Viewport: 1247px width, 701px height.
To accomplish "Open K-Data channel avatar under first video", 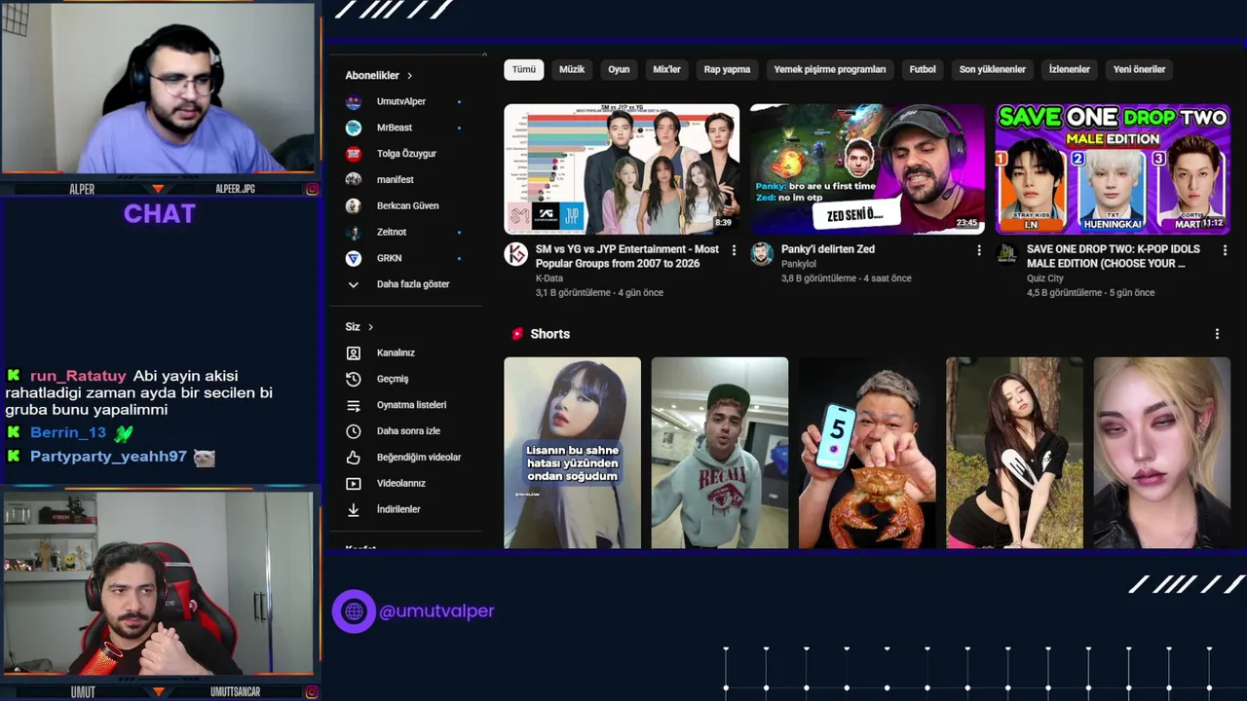I will [x=515, y=254].
